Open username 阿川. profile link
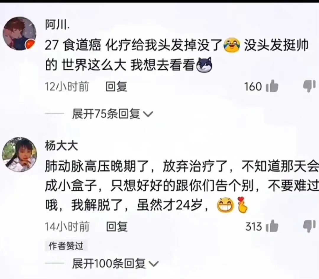 57,26
